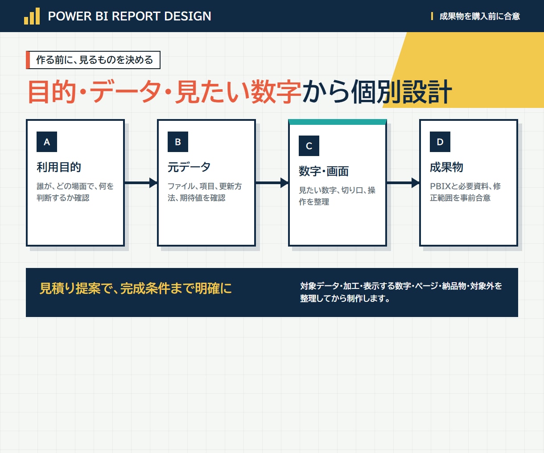Click the label 作る前に、見るものを決める

pyautogui.click(x=93, y=60)
